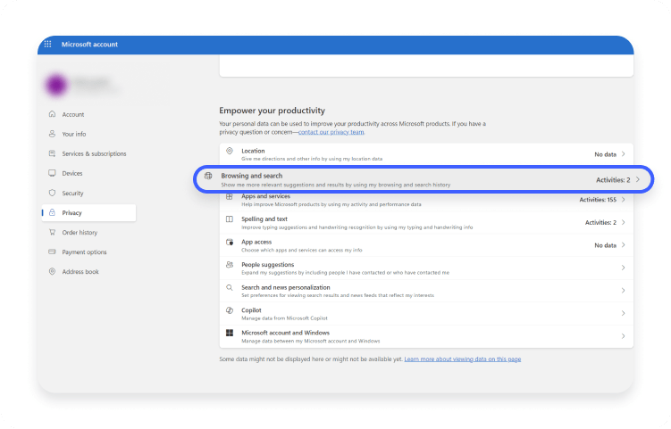The height and width of the screenshot is (429, 671).
Task: Click the Spelling and text book icon
Action: [230, 219]
